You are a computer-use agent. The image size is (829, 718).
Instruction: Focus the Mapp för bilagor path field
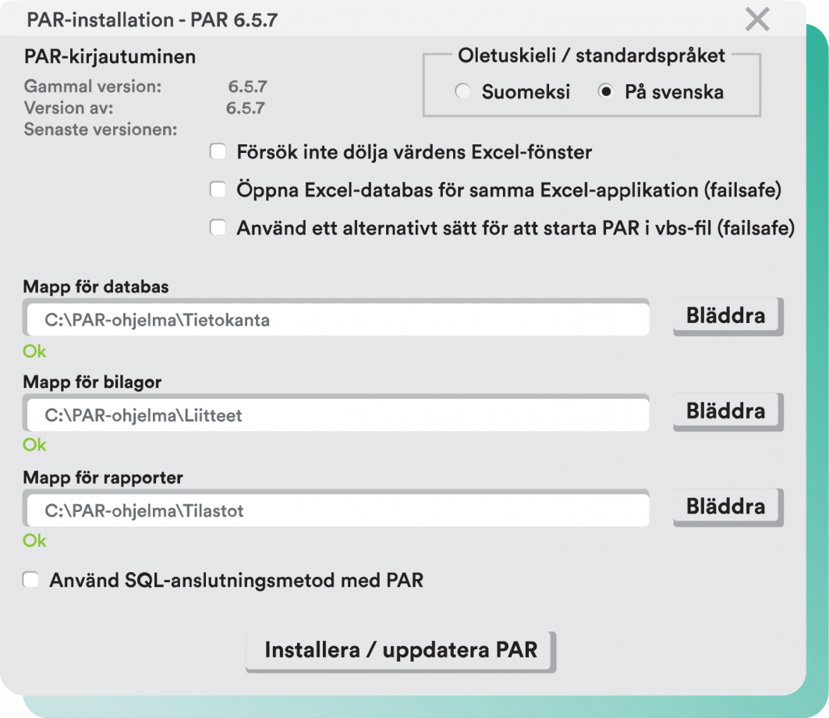(x=337, y=415)
